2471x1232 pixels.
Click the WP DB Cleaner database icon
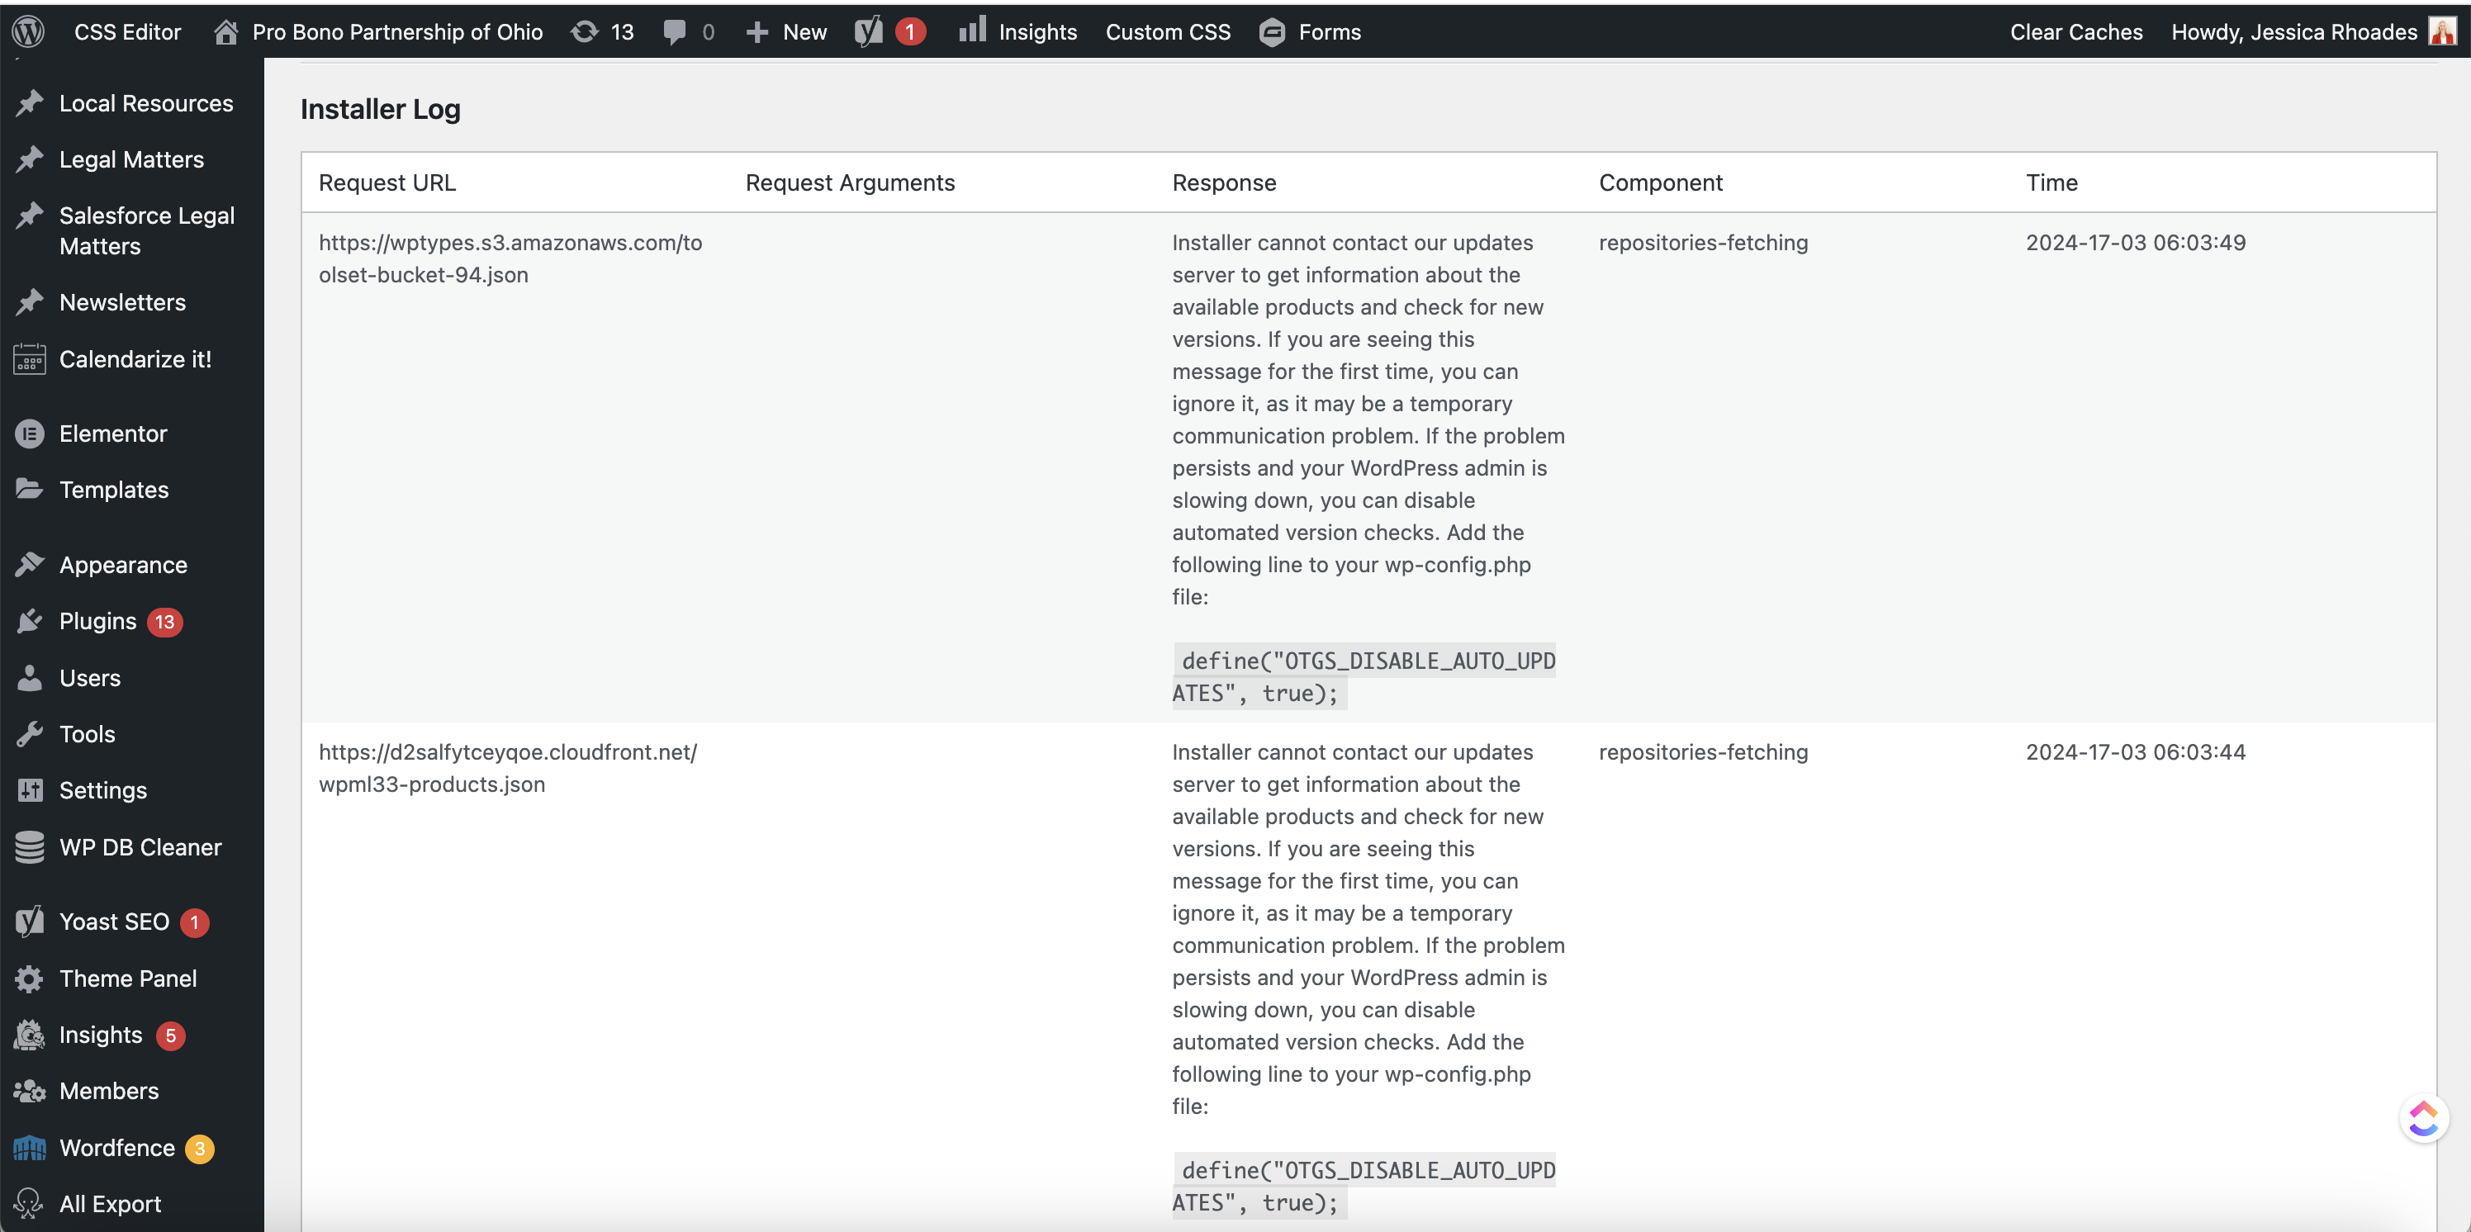(30, 847)
